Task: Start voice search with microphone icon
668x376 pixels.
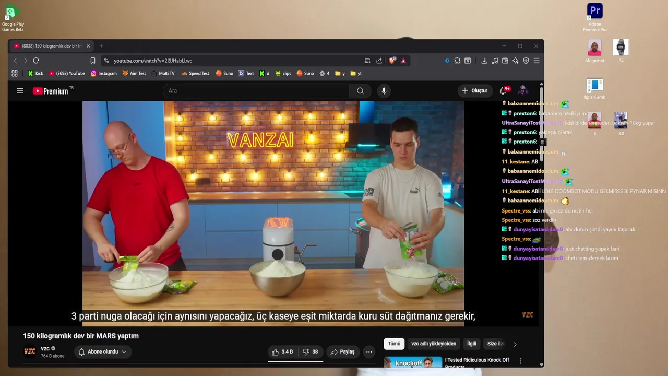Action: point(384,91)
